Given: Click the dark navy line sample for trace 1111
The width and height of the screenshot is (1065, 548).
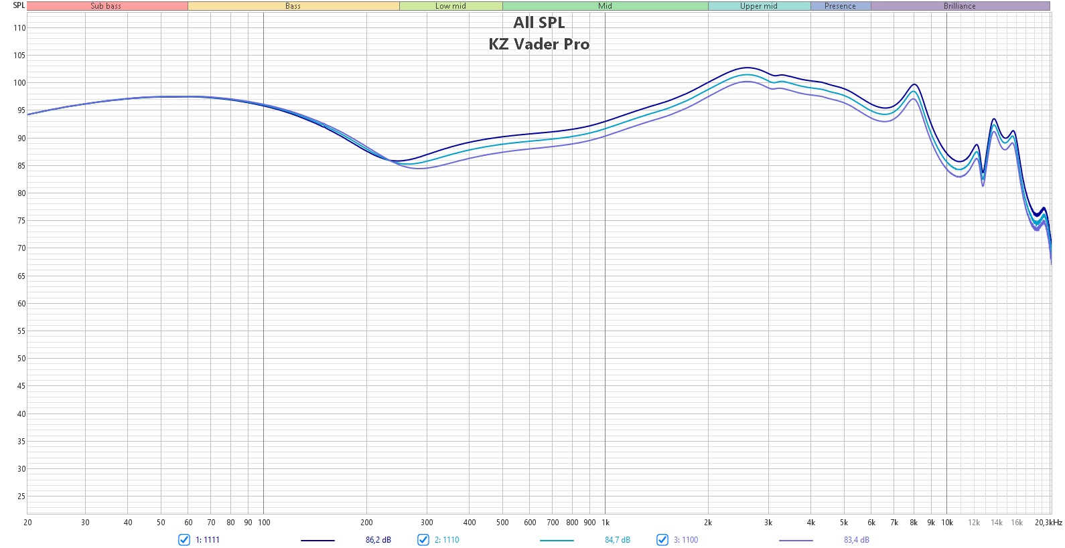Looking at the screenshot, I should [317, 540].
